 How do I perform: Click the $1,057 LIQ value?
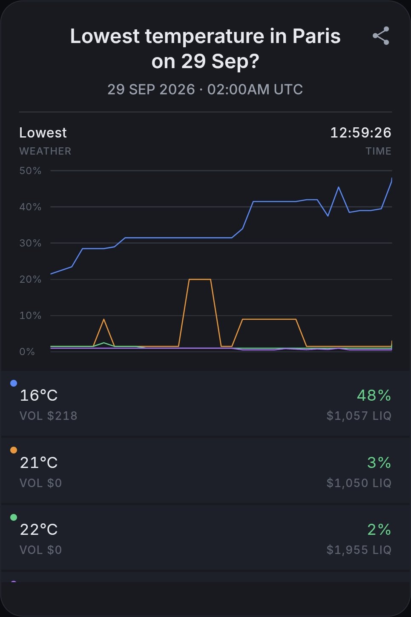click(359, 416)
